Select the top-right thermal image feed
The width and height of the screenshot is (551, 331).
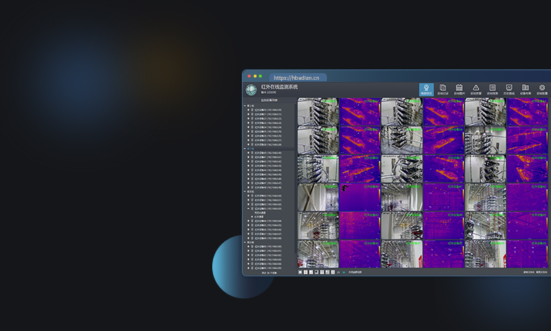pyautogui.click(x=527, y=111)
